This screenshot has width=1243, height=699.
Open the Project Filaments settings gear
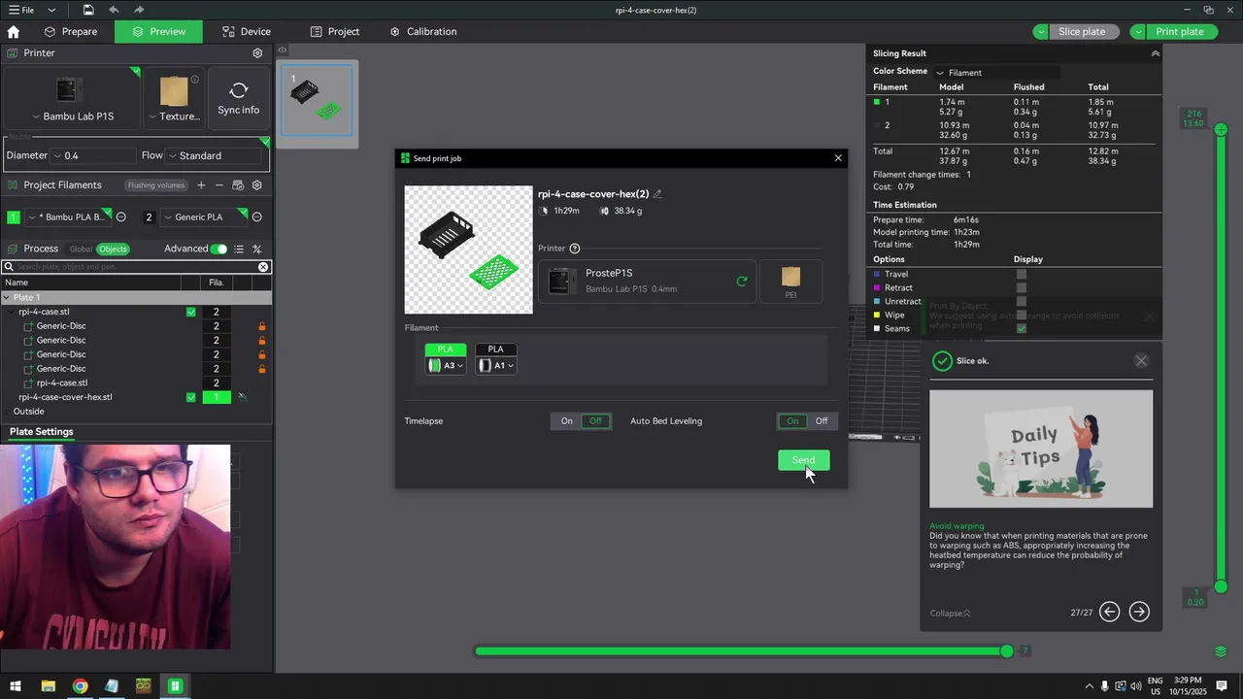(257, 185)
